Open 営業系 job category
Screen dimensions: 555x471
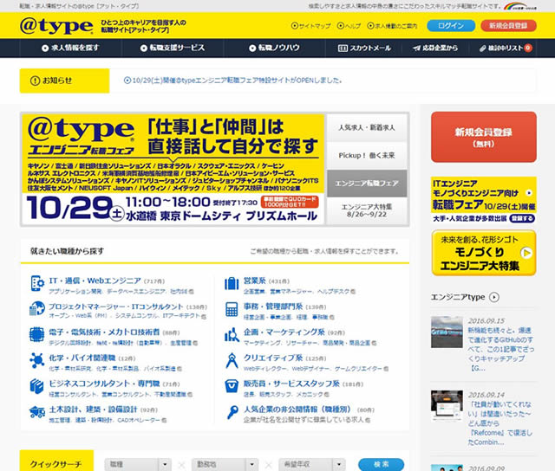point(254,281)
